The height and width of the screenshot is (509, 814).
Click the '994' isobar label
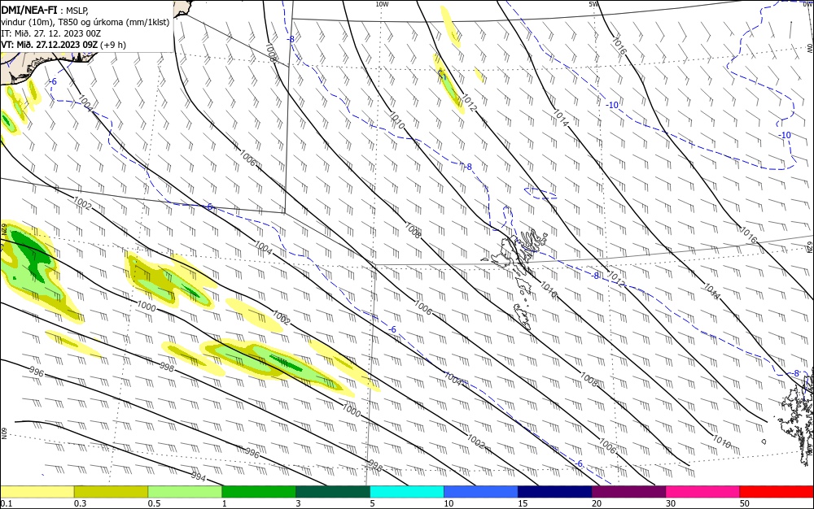(x=199, y=477)
